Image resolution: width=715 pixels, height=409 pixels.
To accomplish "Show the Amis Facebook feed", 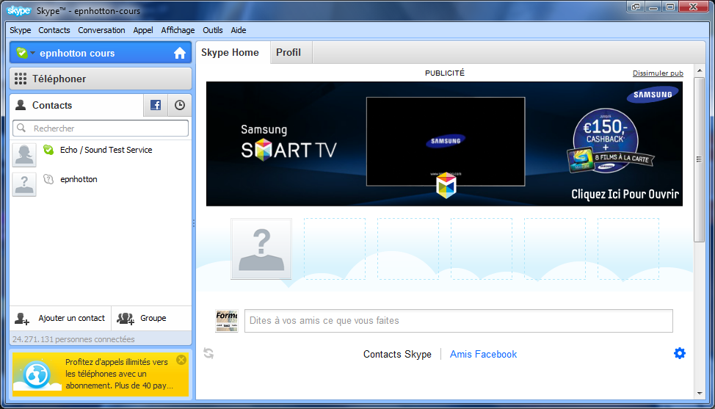I will click(483, 354).
